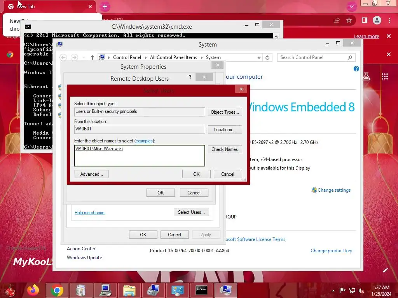398x298 pixels.
Task: Show hidden tray icons arrow
Action: 333,291
